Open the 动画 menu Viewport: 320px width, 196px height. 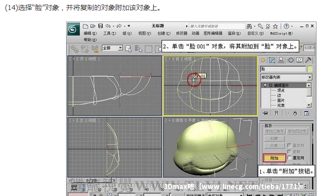coord(195,33)
